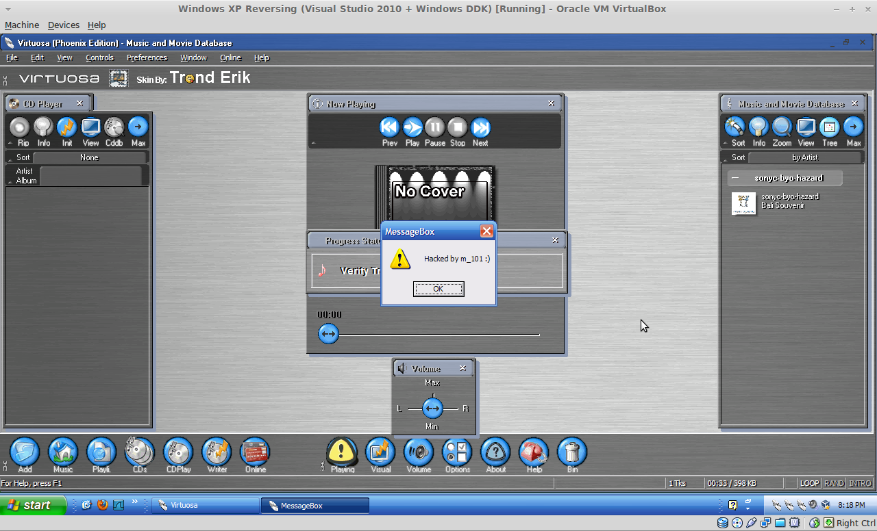Select the MessageBox taskbar button
This screenshot has height=531, width=877.
point(315,506)
